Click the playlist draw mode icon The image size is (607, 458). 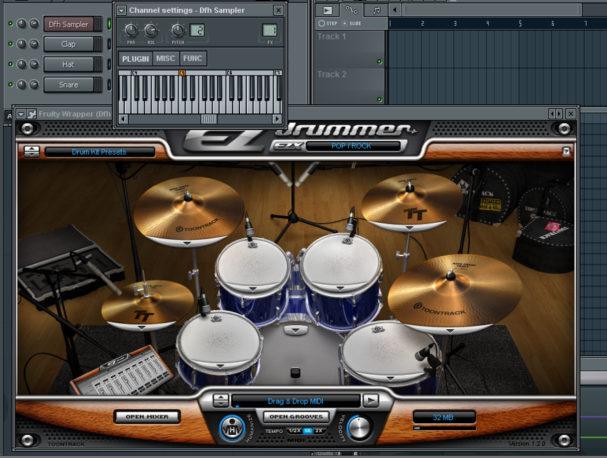351,10
